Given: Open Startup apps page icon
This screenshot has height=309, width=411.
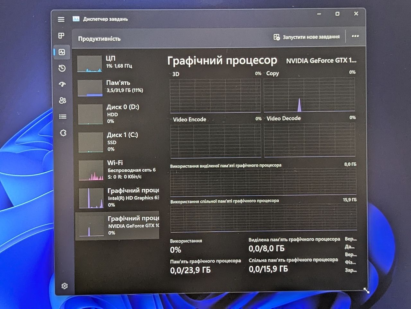Looking at the screenshot, I should [62, 84].
